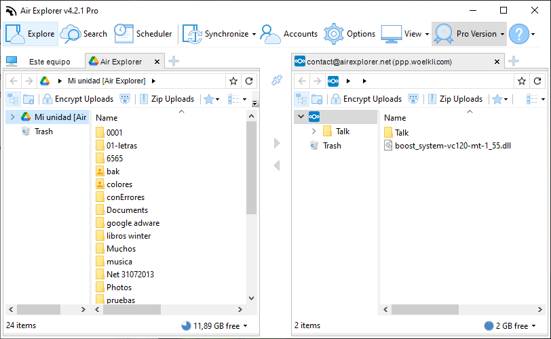Click the Explore button
The width and height of the screenshot is (551, 339).
point(31,34)
